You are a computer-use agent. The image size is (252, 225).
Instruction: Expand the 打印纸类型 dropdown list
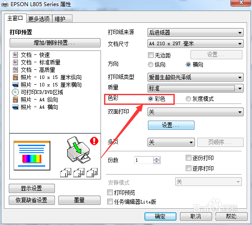[195, 77]
